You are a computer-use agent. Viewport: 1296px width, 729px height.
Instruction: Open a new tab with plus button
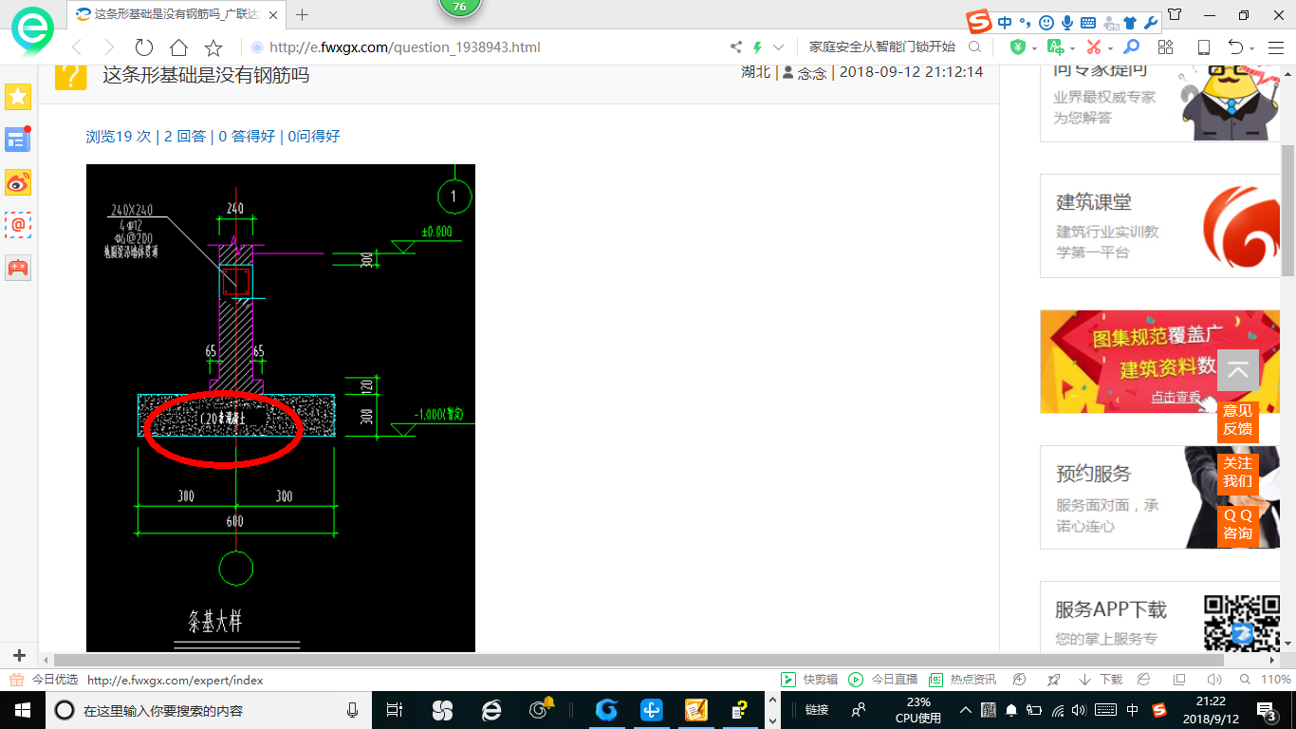(x=303, y=14)
